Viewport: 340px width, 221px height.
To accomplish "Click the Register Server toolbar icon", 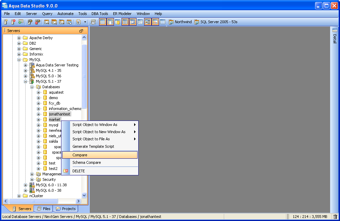I will tap(6, 22).
